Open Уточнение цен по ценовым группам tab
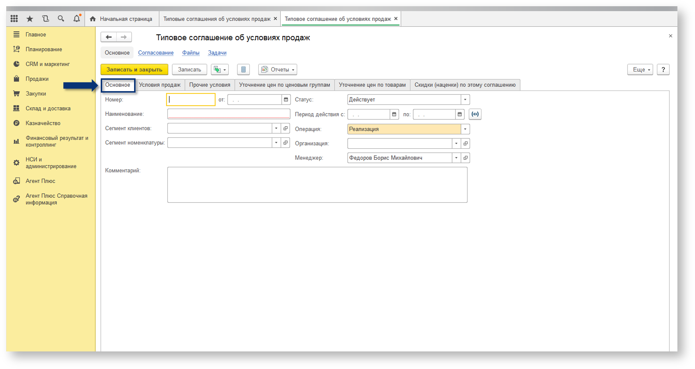The image size is (695, 369). point(285,85)
